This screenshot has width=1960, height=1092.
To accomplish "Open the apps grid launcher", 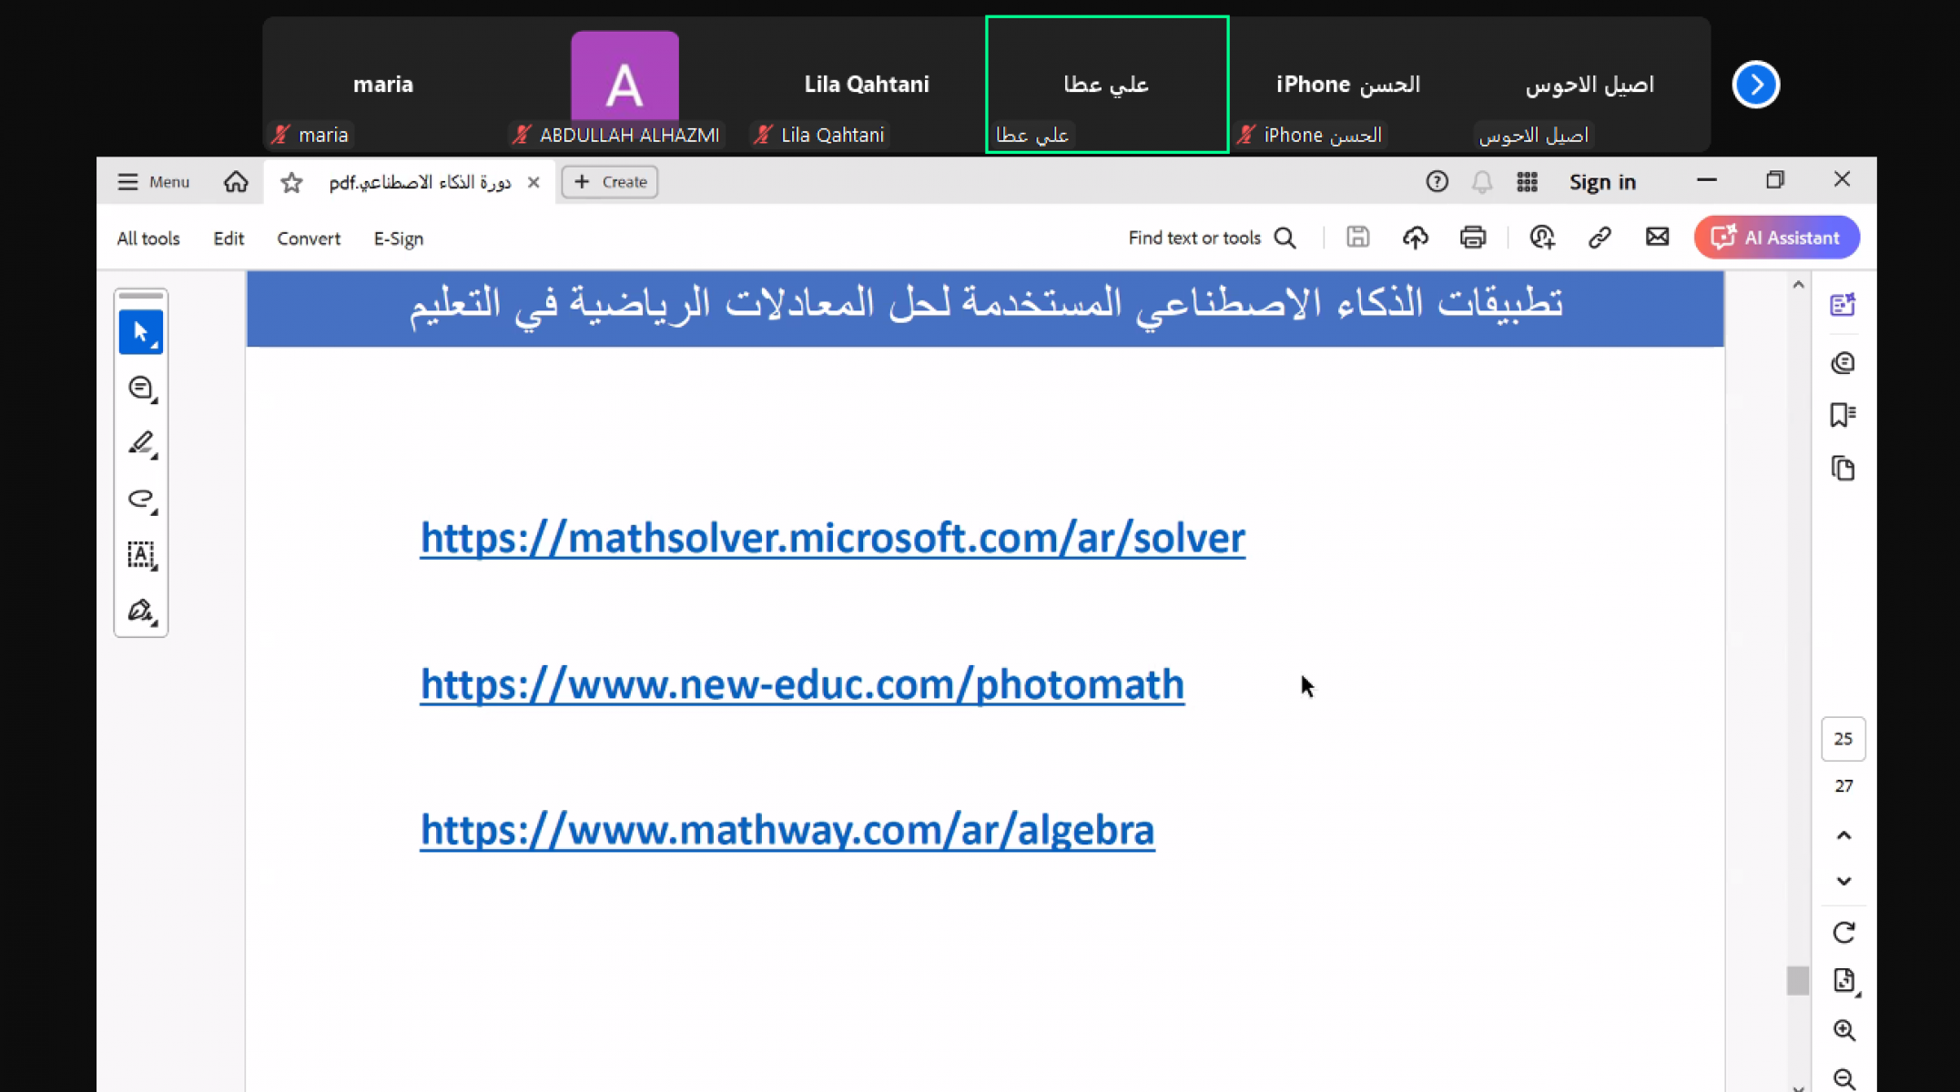I will click(1528, 182).
